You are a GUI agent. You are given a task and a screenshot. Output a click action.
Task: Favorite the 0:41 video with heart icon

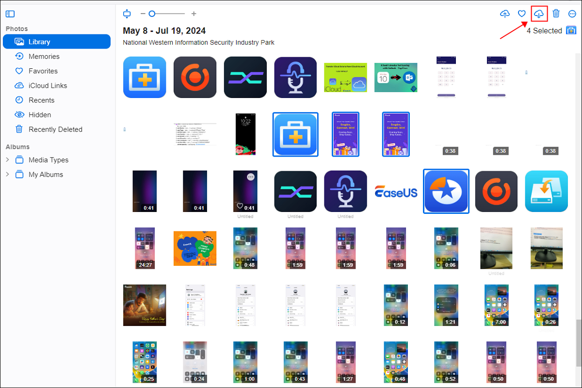tap(240, 206)
